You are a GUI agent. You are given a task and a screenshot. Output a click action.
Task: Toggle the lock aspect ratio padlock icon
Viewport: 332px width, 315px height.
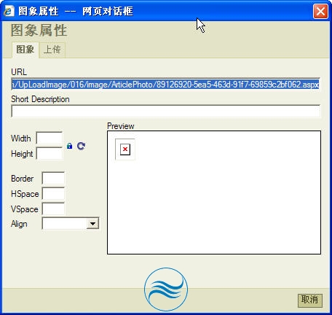coord(69,146)
